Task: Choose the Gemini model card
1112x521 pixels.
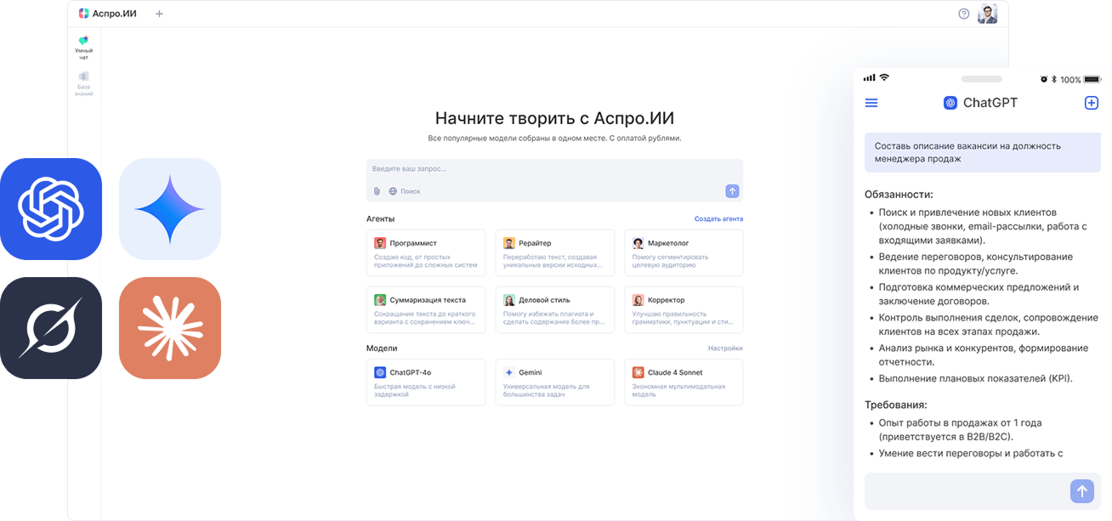Action: click(555, 382)
